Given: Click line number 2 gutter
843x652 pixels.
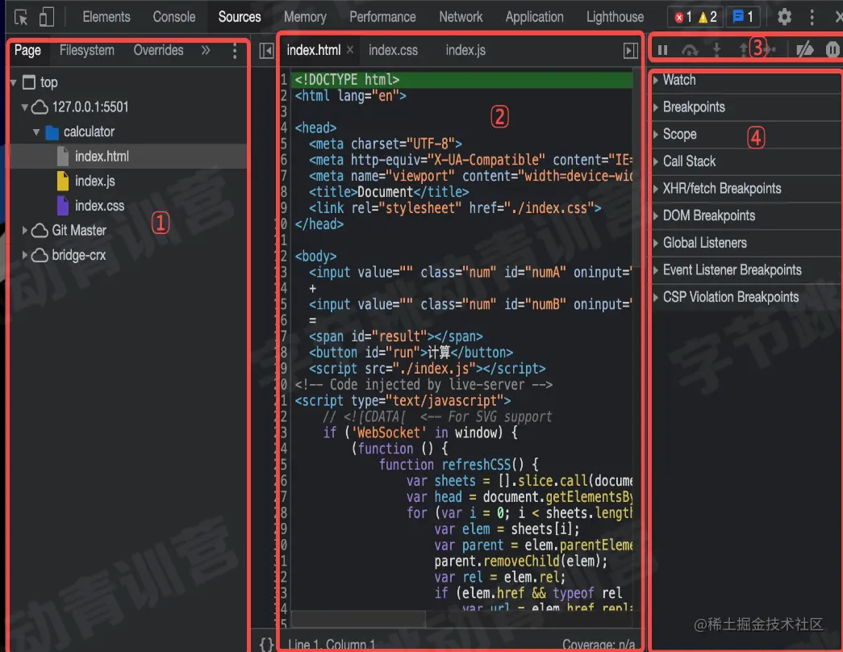Looking at the screenshot, I should pos(283,96).
